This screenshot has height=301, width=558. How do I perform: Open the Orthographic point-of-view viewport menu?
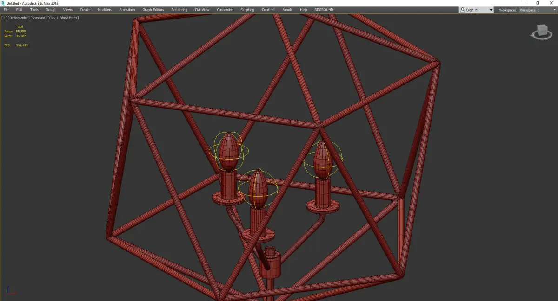pyautogui.click(x=18, y=18)
